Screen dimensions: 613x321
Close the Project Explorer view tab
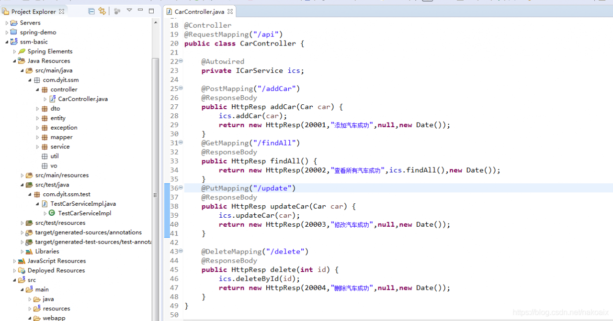pos(61,11)
